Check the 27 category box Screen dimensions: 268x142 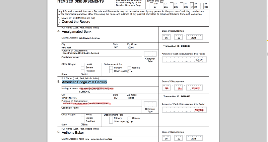(151, 7)
